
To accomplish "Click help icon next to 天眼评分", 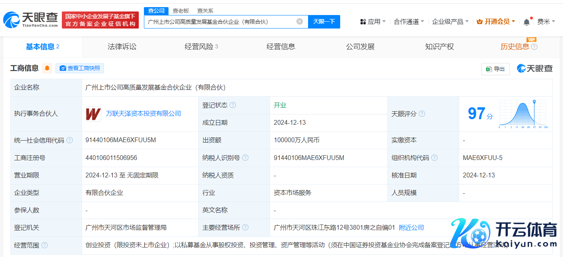I will [422, 114].
